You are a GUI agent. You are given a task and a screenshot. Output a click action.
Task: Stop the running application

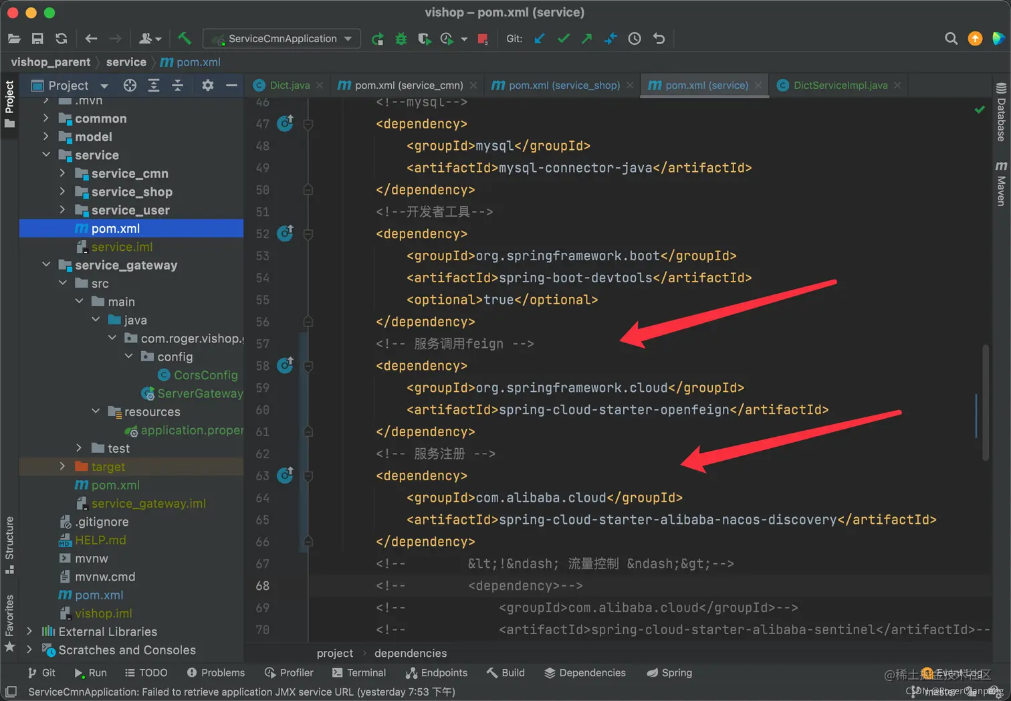coord(483,39)
